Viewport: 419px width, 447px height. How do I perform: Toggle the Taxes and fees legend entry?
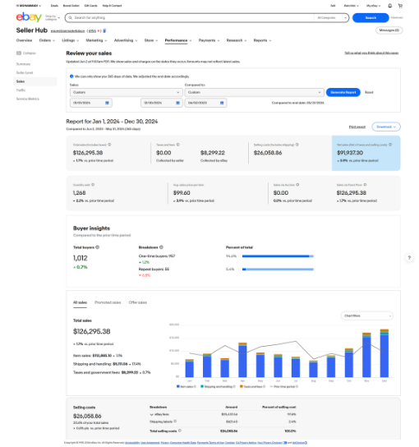click(x=252, y=386)
